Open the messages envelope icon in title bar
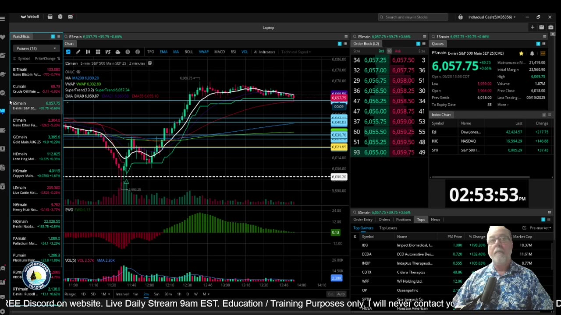The width and height of the screenshot is (561, 315). (70, 17)
